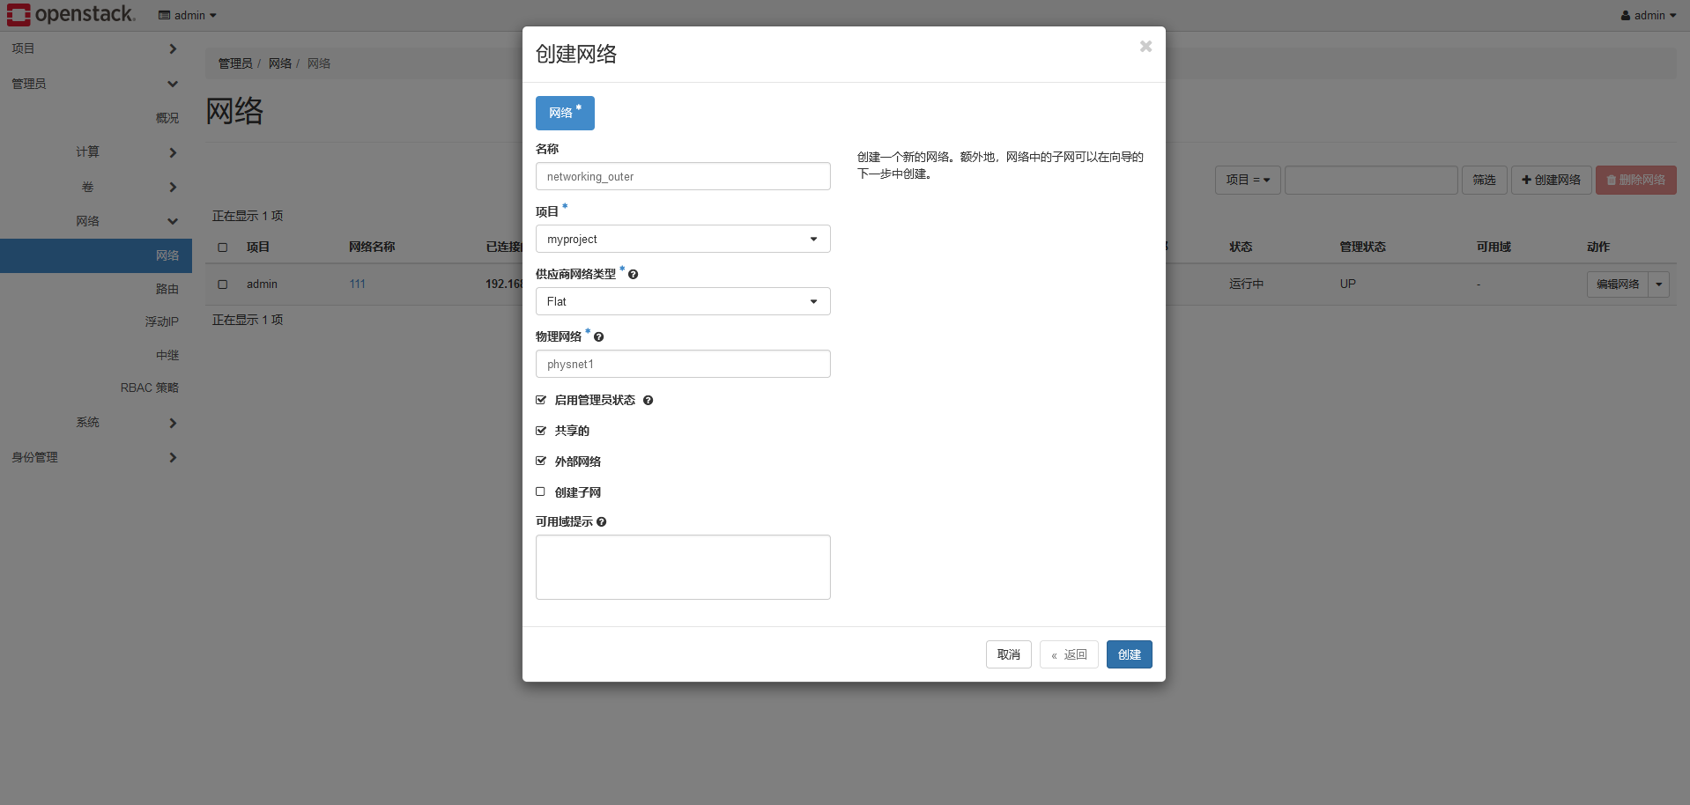Screen dimensions: 1690x805
Task: Click help icon next to enable admin state
Action: coord(648,401)
